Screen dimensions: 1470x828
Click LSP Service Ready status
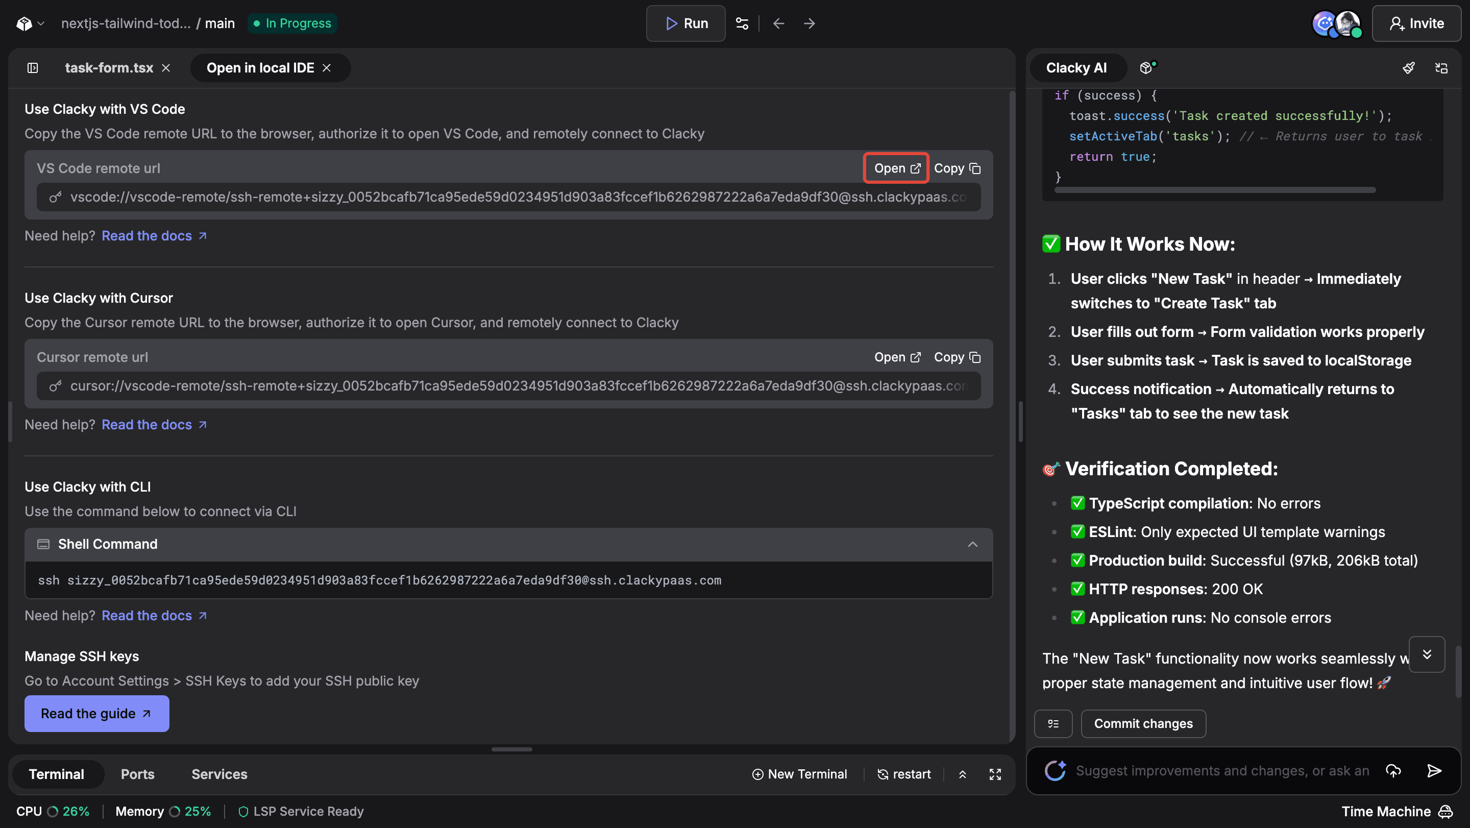point(301,812)
